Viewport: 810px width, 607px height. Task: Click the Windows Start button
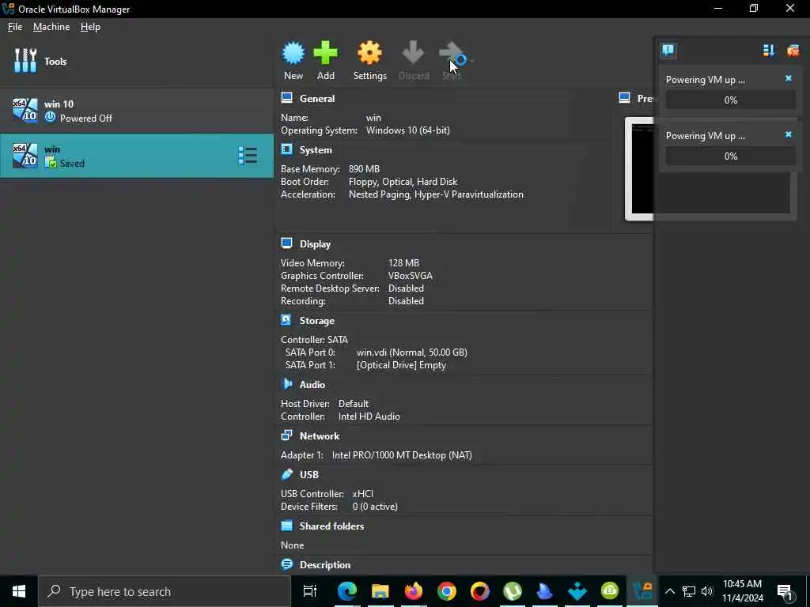click(19, 591)
